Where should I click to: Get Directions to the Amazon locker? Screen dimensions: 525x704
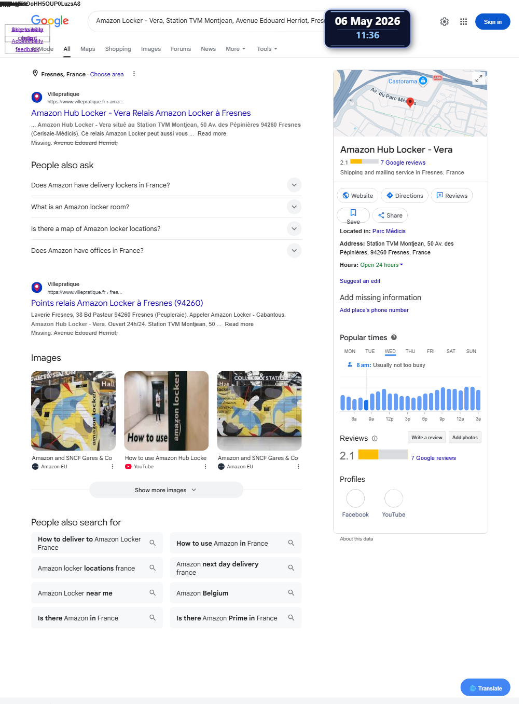pos(405,196)
